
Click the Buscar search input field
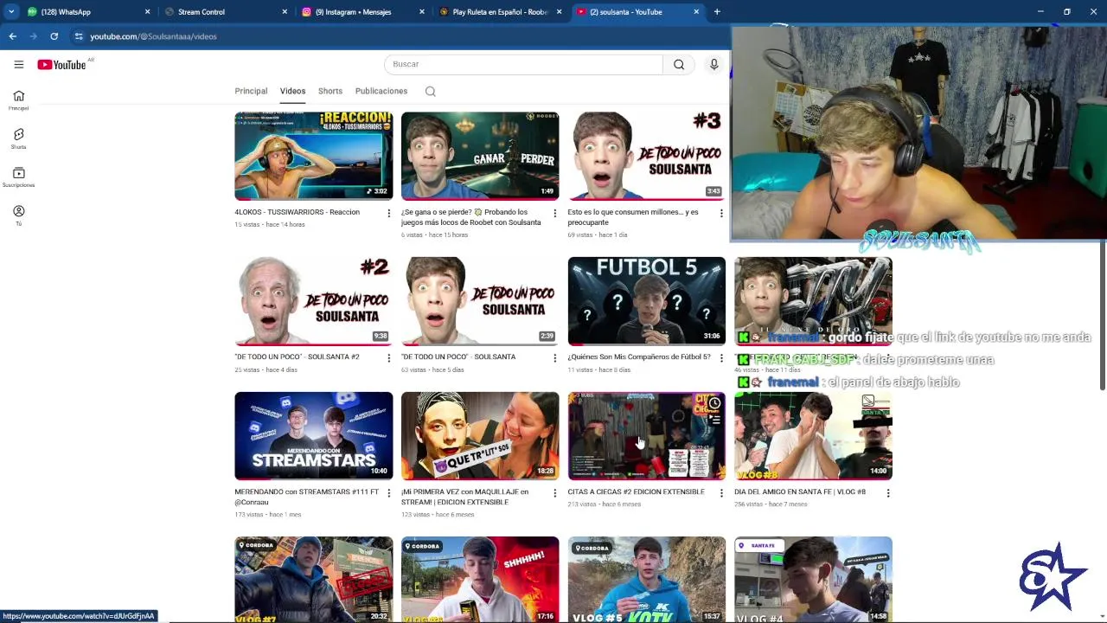coord(523,64)
